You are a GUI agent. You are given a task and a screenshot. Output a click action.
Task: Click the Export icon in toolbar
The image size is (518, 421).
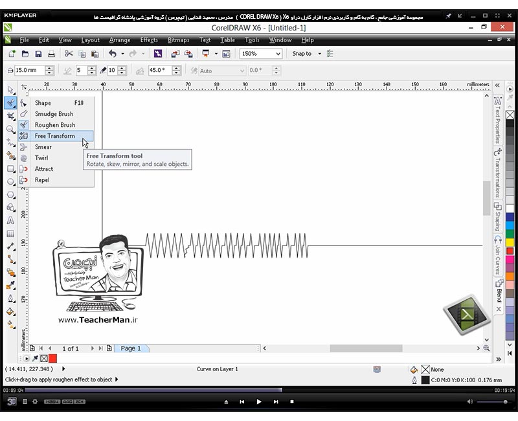(188, 54)
